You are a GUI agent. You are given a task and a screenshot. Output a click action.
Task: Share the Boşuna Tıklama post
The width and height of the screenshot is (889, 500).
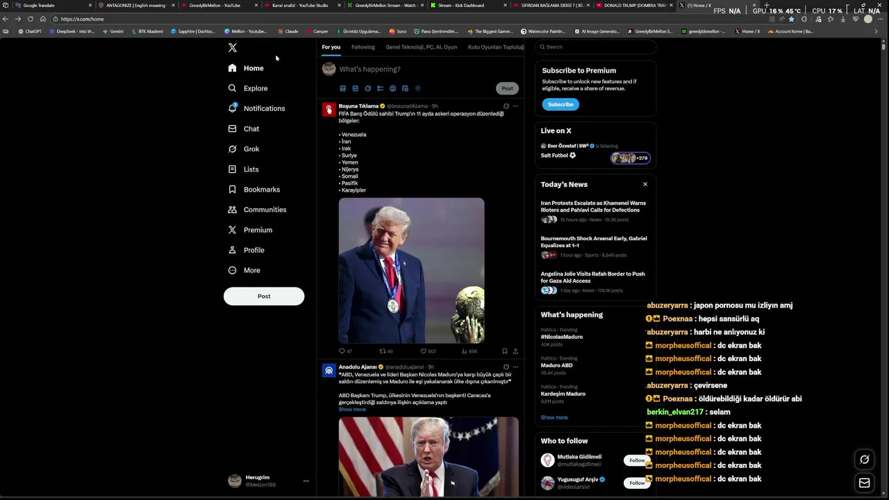tap(515, 351)
